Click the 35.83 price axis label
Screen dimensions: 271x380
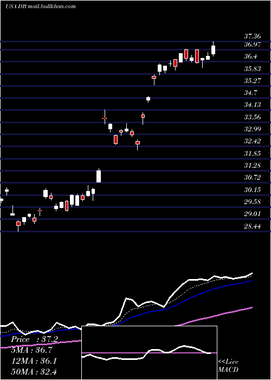pos(253,68)
